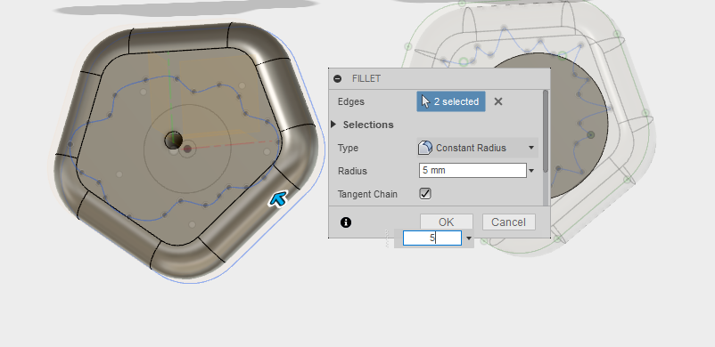Select the small hole in the pentagon body
This screenshot has height=347, width=715.
click(173, 141)
